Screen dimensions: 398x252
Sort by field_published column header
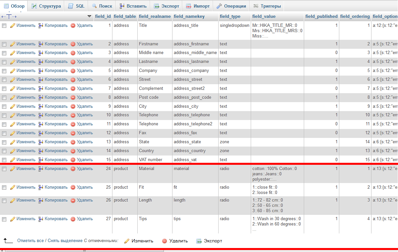coord(321,16)
